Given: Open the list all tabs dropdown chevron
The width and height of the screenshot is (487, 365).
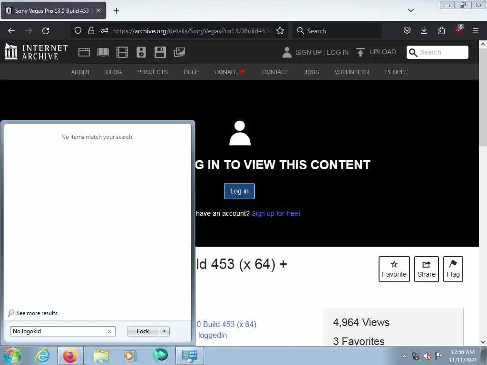Looking at the screenshot, I should coord(410,10).
